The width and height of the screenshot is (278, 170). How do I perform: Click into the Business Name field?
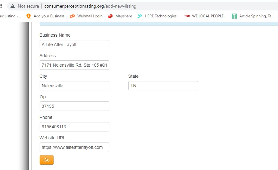point(74,45)
